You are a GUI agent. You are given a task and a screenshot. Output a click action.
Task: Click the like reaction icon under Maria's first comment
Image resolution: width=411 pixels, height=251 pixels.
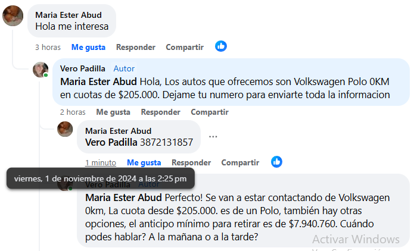pyautogui.click(x=221, y=46)
